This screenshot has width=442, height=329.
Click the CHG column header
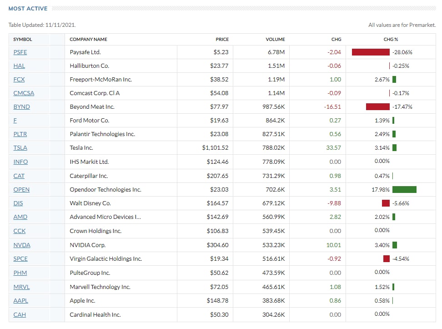(x=337, y=40)
